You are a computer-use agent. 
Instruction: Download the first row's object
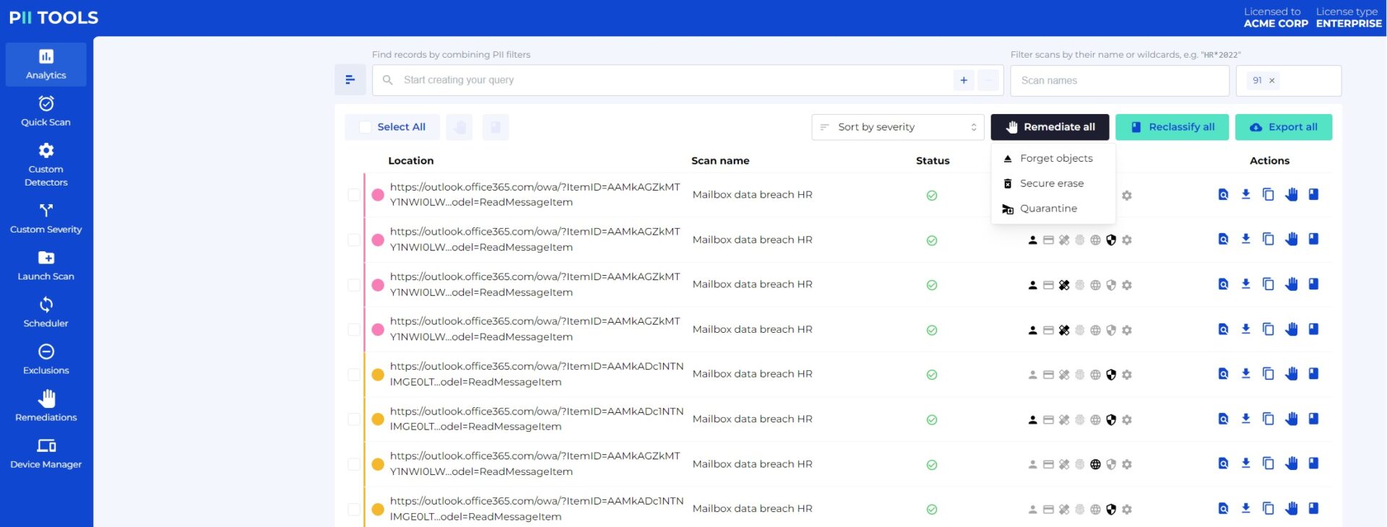coord(1245,194)
